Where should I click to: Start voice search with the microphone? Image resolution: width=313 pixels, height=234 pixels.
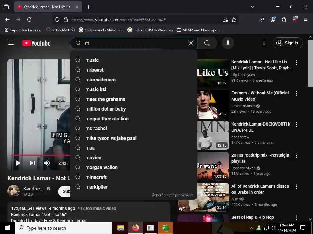[x=228, y=43]
